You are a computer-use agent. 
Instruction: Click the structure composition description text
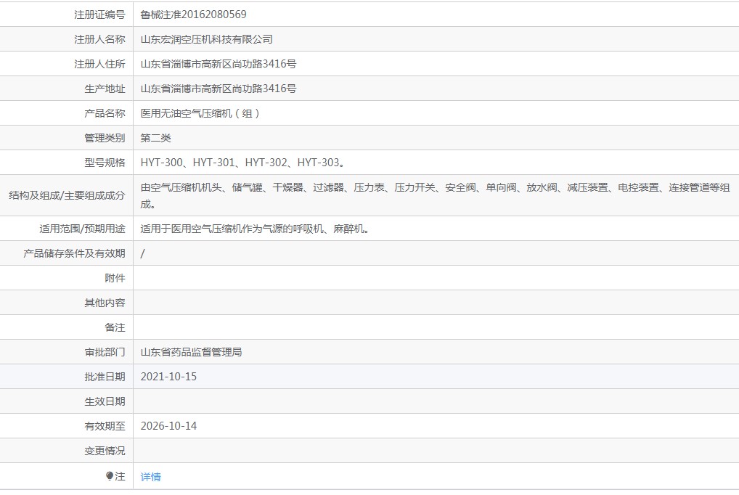point(435,195)
